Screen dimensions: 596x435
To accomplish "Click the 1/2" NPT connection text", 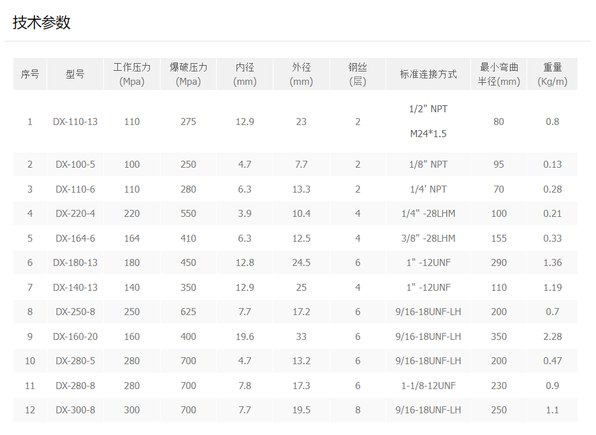I will click(x=428, y=109).
